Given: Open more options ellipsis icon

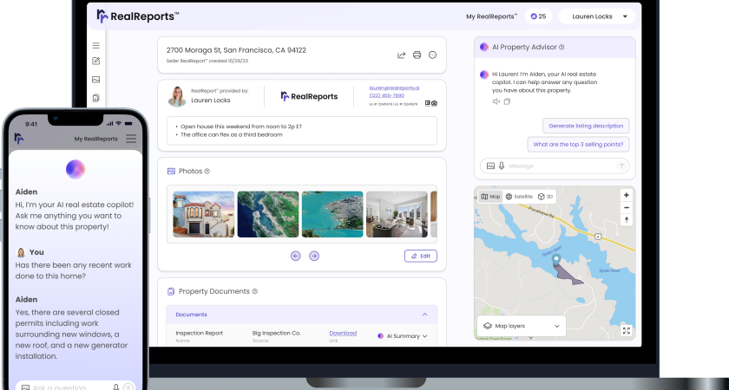Looking at the screenshot, I should (x=432, y=55).
